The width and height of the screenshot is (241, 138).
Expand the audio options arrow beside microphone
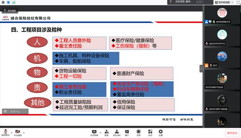[x=12, y=133]
